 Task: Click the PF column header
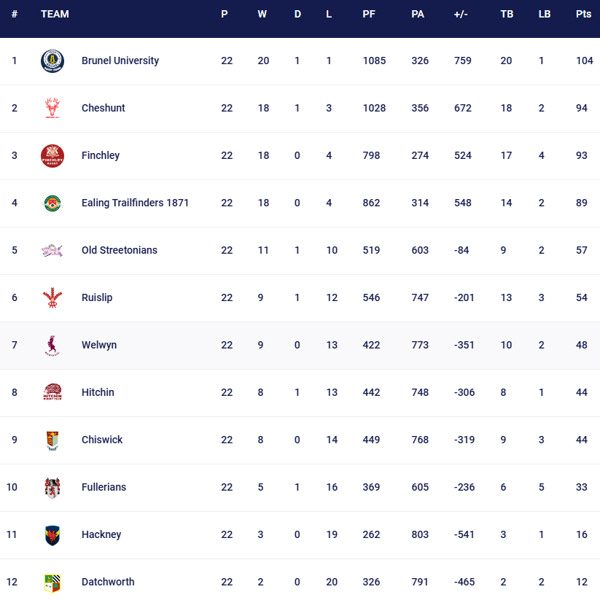point(369,14)
